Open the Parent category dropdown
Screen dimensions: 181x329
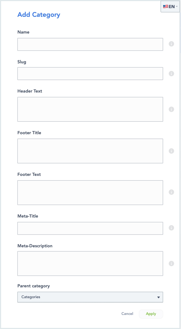coord(90,297)
